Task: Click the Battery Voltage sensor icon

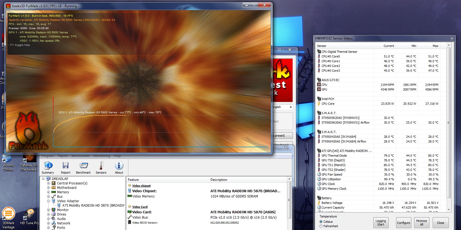Action: coord(319,203)
